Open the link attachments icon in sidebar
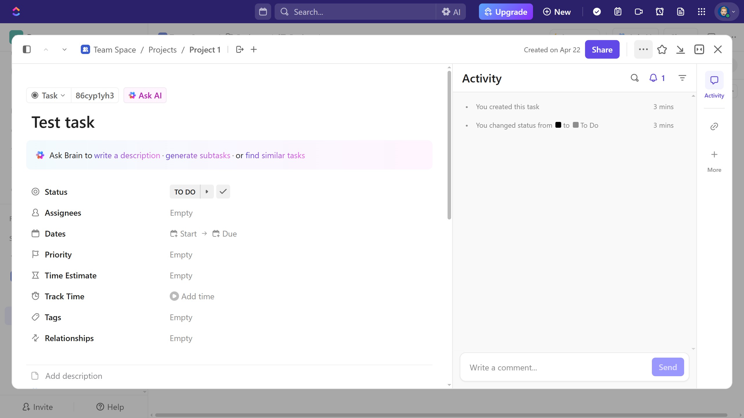Screen dimensions: 744x418 point(714,126)
